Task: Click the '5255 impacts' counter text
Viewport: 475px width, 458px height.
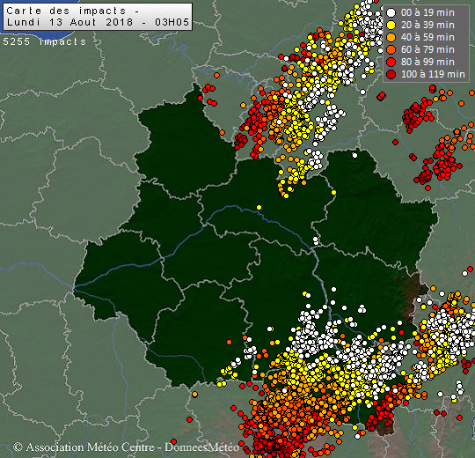Action: (45, 41)
